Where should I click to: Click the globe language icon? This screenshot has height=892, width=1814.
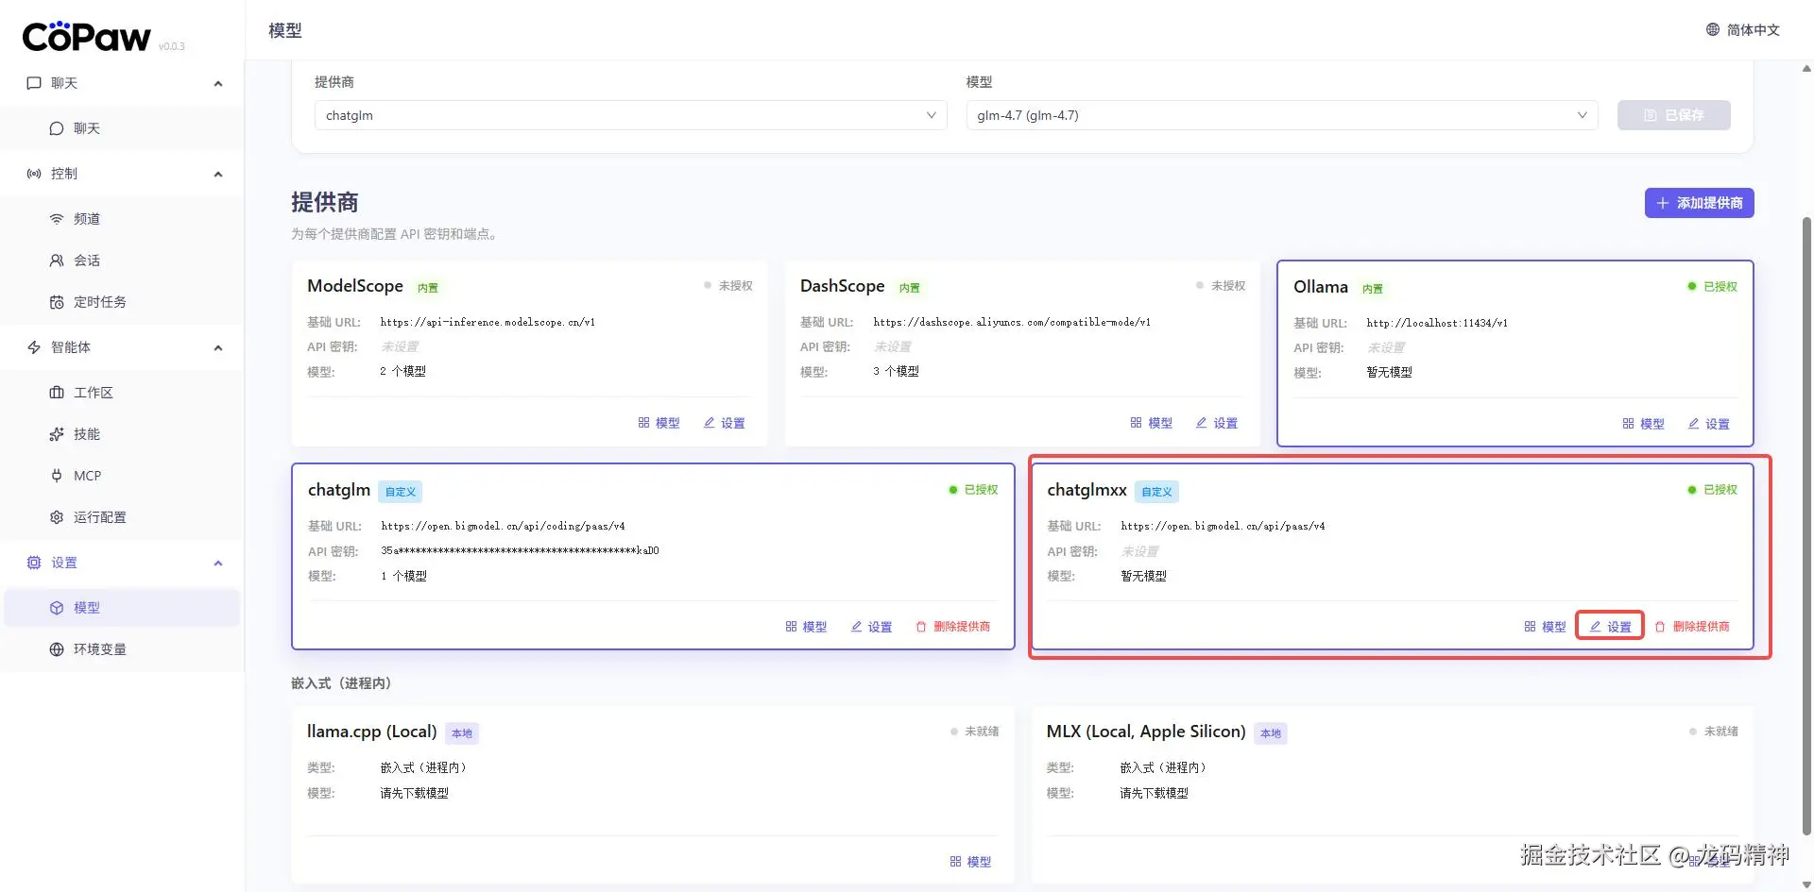click(1712, 30)
